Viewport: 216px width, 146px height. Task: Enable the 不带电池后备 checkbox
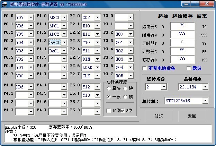[145, 68]
